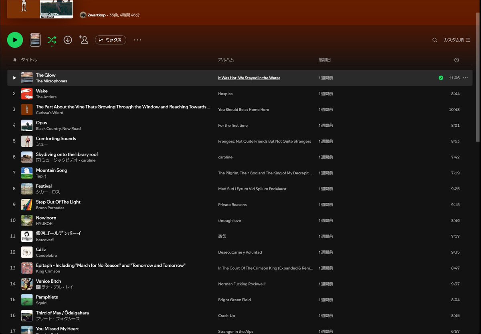This screenshot has width=481, height=334.
Task: Open HYUKOH artist link
Action: [44, 224]
